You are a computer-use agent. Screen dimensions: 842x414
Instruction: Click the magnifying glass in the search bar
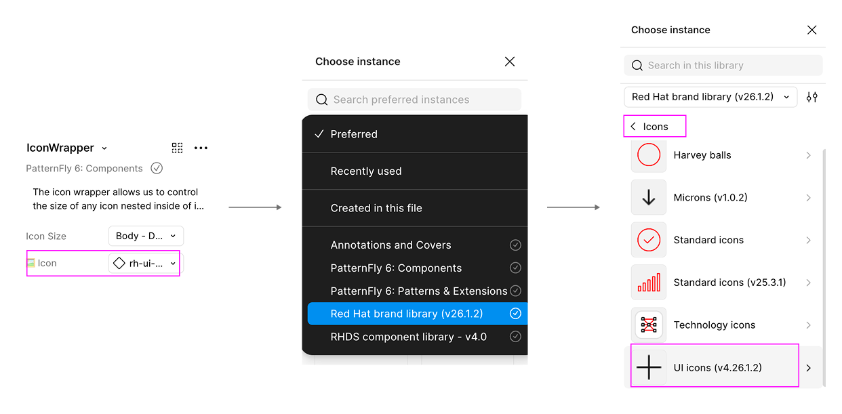[321, 99]
